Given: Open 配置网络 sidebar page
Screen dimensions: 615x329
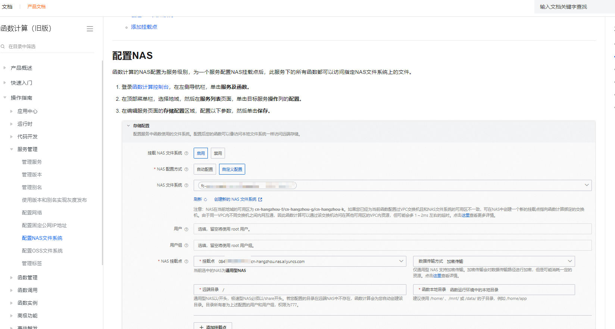Looking at the screenshot, I should pos(32,213).
